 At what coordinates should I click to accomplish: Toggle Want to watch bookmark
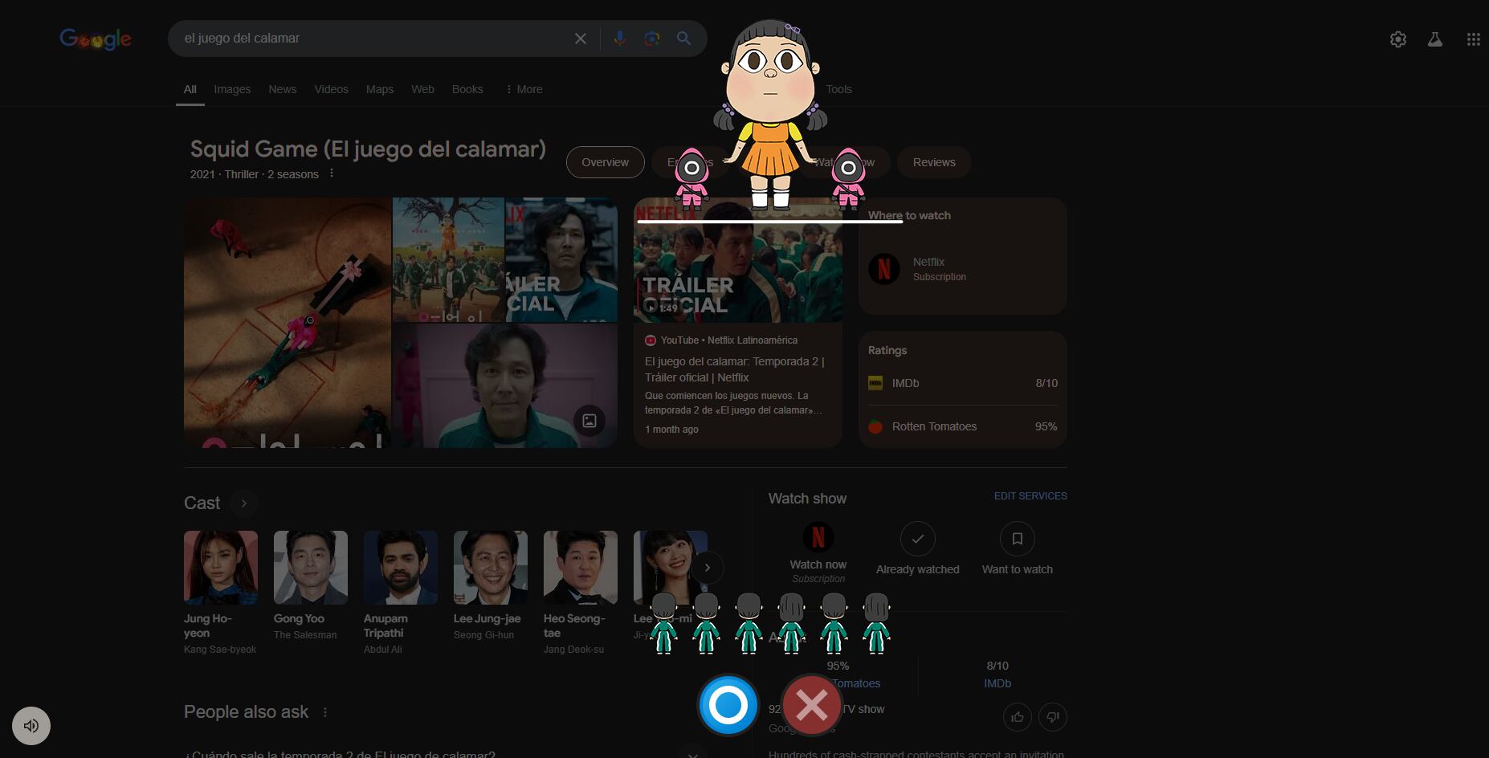point(1017,539)
